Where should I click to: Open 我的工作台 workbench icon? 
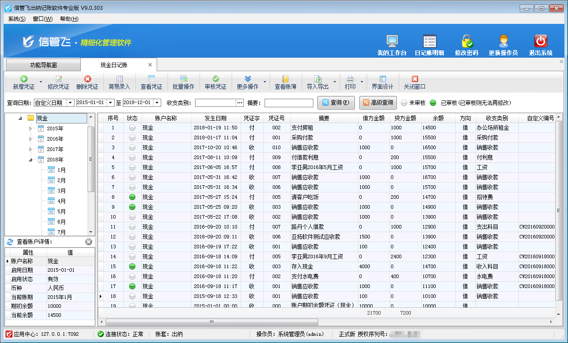point(391,41)
